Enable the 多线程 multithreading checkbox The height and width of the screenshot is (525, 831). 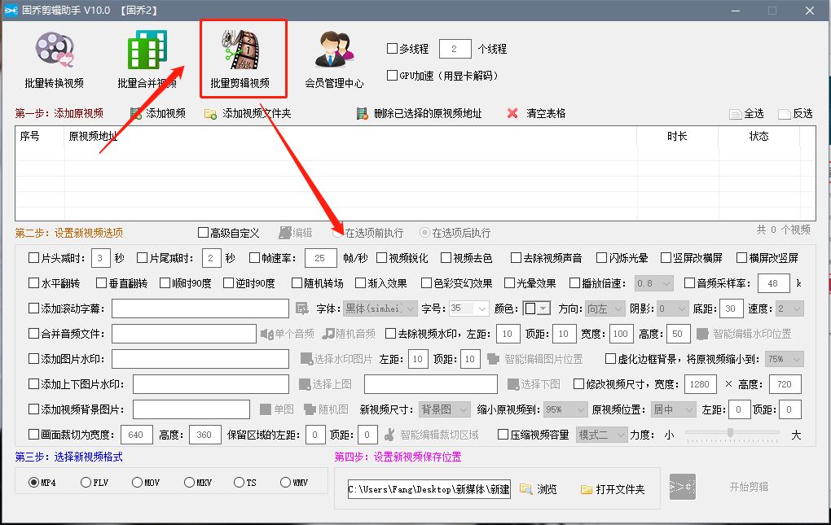click(392, 48)
